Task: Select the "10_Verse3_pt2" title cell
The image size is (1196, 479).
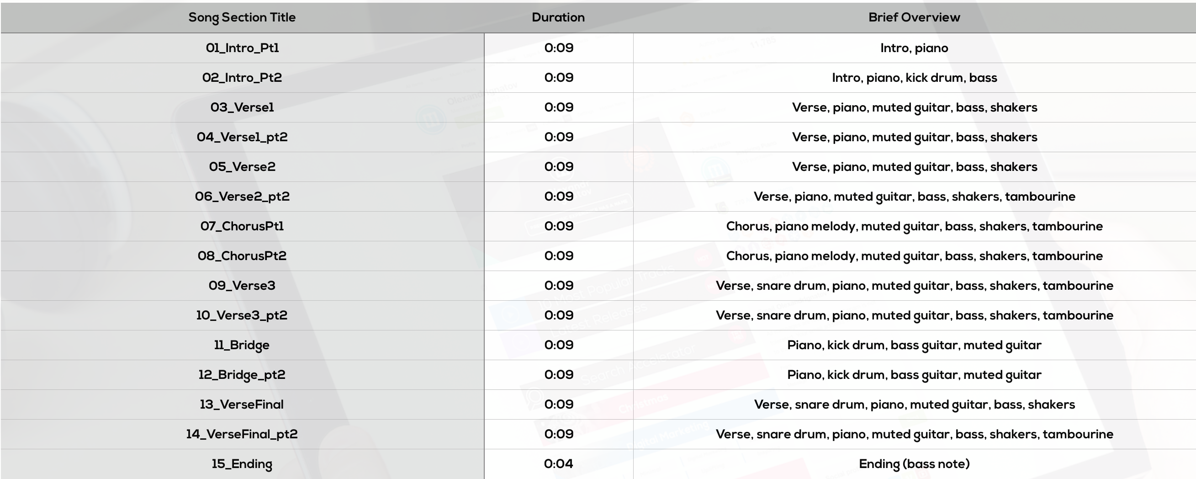Action: pos(242,315)
